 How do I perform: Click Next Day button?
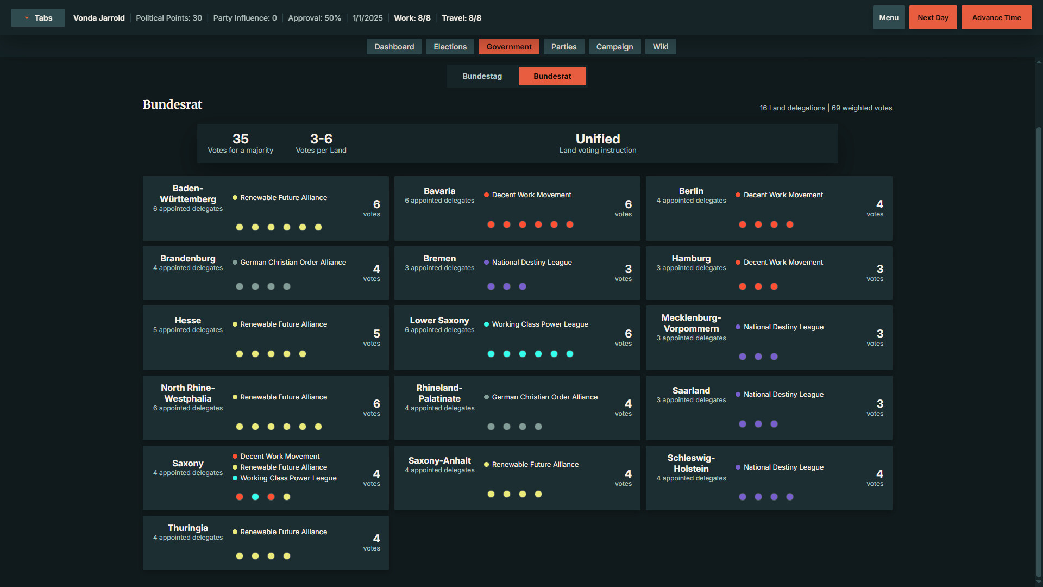coord(933,17)
